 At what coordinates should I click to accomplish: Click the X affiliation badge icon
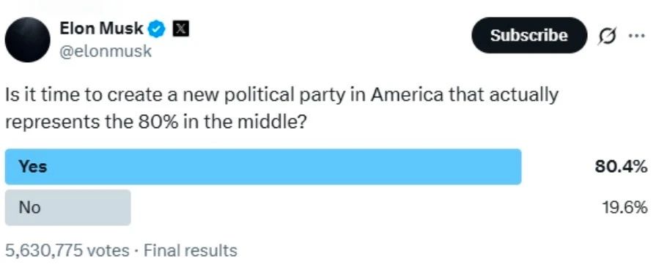click(181, 29)
